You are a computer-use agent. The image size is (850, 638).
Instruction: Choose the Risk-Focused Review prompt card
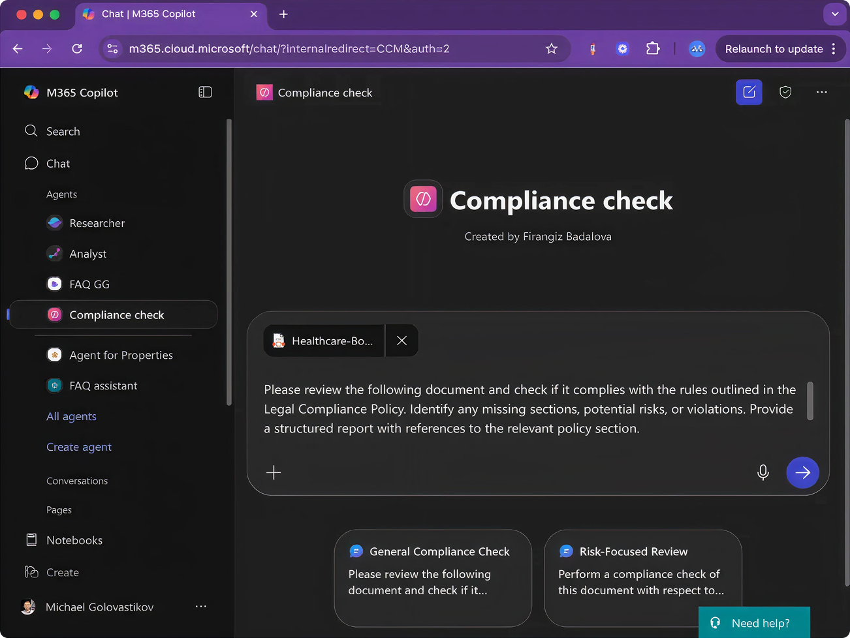(643, 578)
